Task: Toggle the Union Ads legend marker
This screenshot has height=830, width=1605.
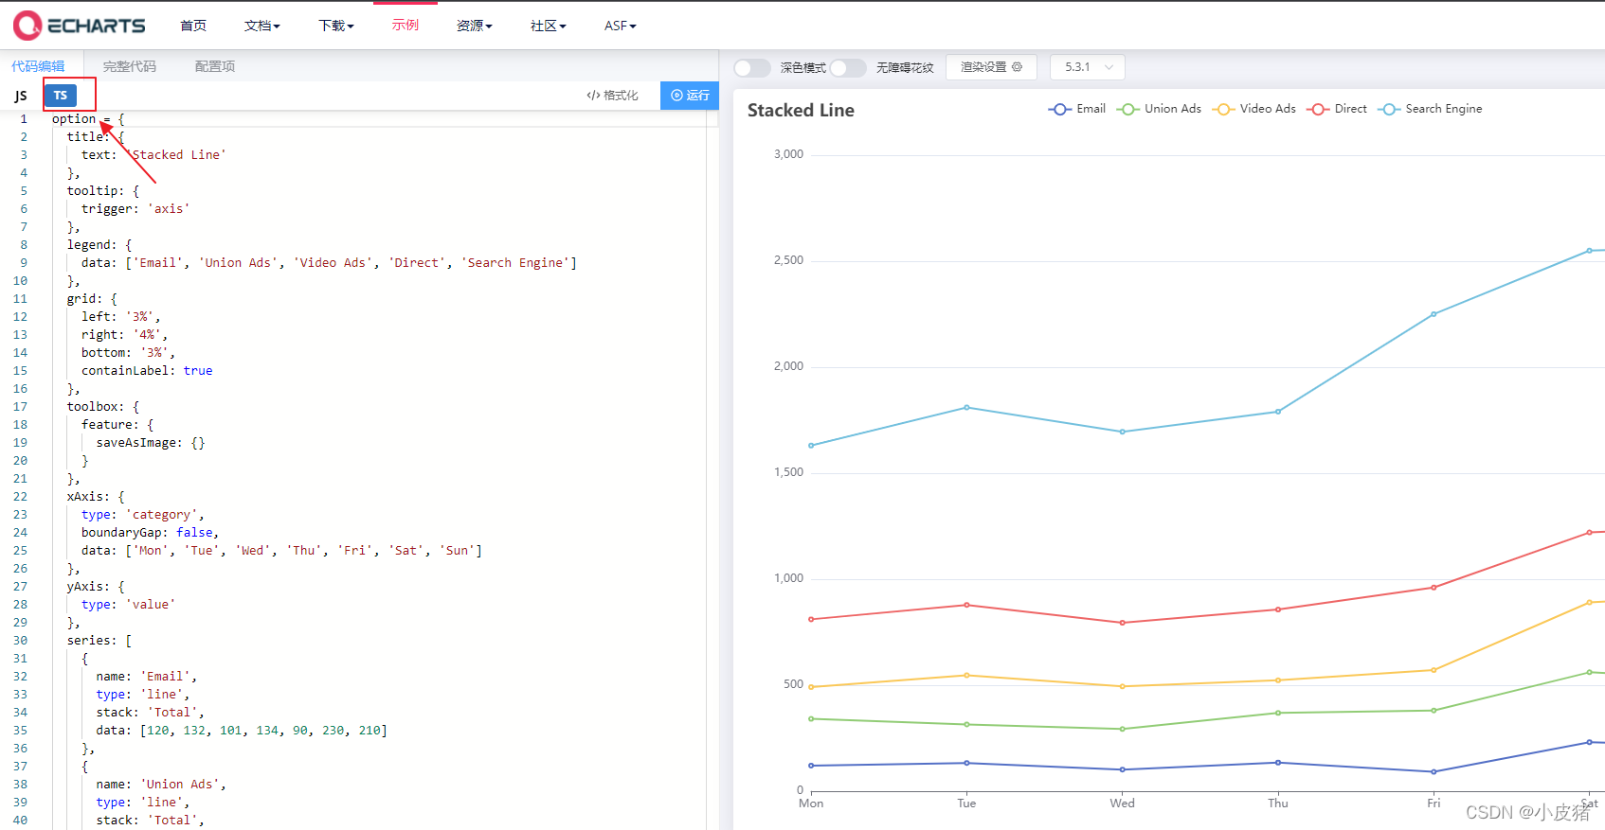Action: (1127, 110)
